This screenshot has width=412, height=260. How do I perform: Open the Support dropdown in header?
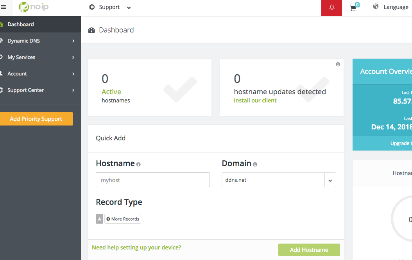coord(110,7)
